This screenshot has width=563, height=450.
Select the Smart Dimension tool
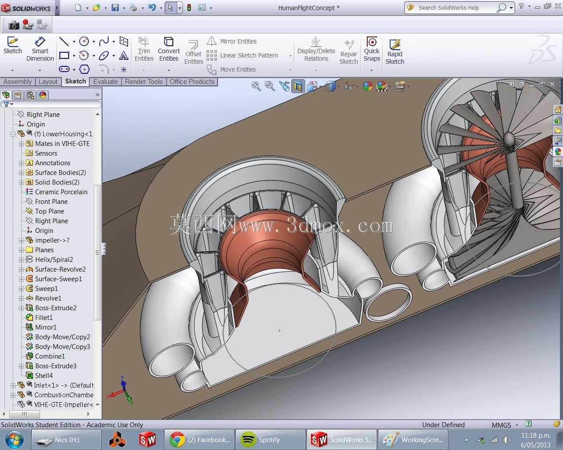coord(40,49)
